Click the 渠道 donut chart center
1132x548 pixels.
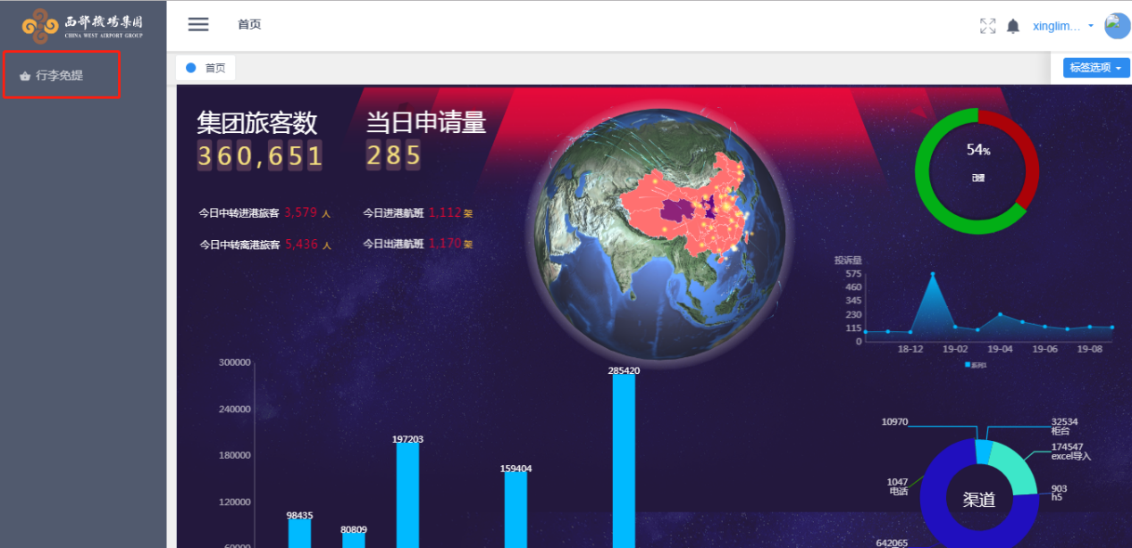pyautogui.click(x=979, y=500)
